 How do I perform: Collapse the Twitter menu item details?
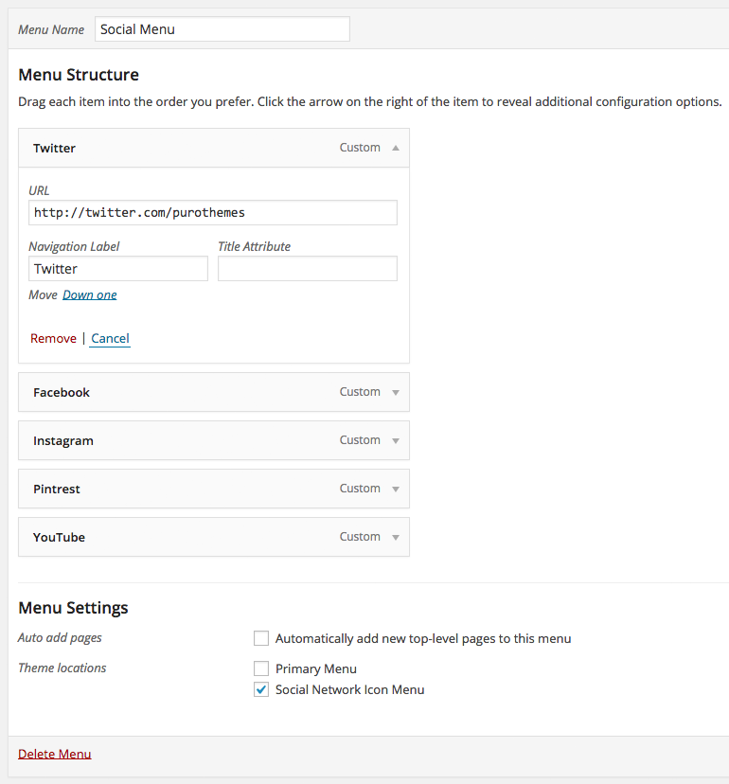tap(397, 148)
